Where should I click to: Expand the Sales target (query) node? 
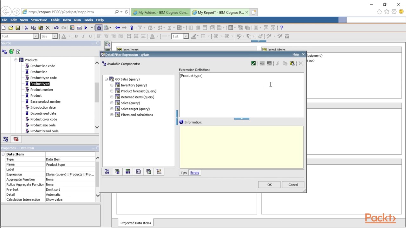point(112,109)
